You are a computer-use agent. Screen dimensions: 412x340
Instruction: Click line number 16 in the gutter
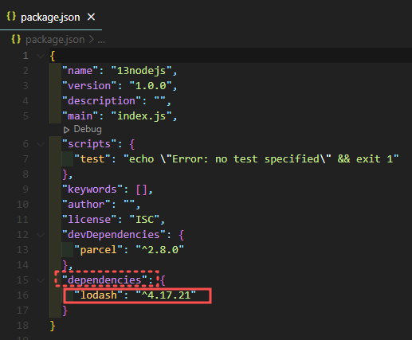(22, 295)
